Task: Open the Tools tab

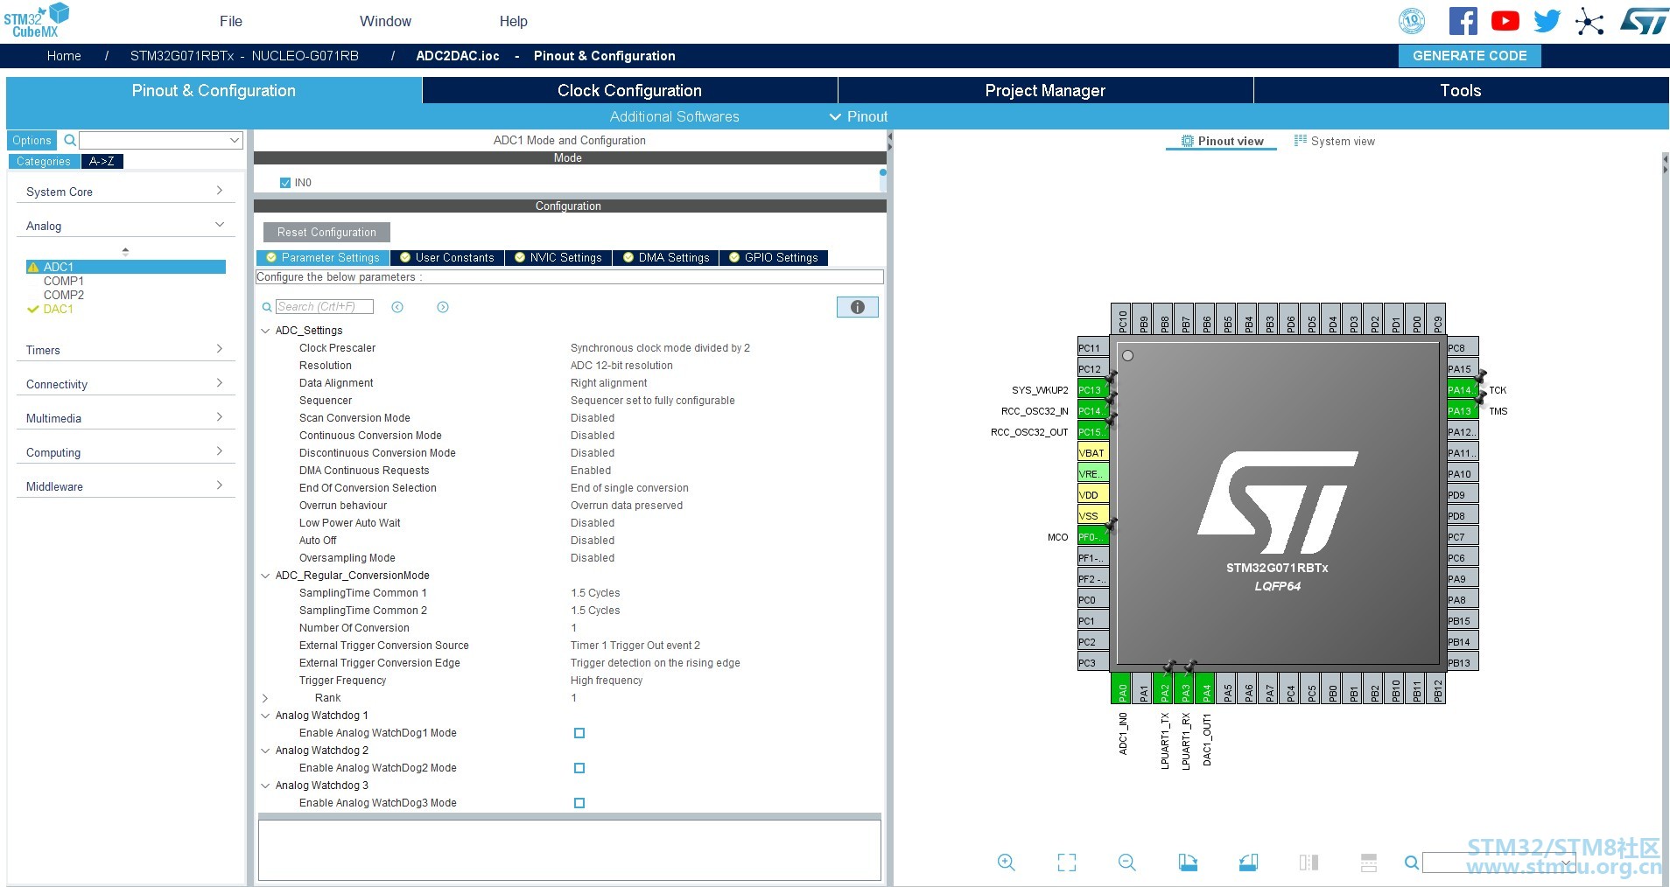Action: tap(1461, 91)
